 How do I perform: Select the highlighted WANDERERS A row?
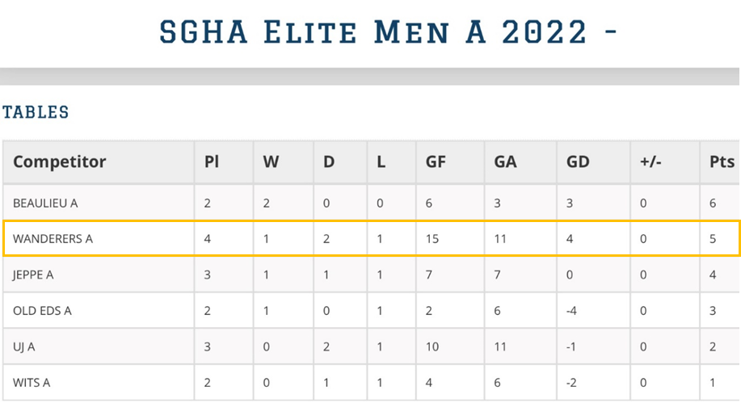tap(371, 238)
